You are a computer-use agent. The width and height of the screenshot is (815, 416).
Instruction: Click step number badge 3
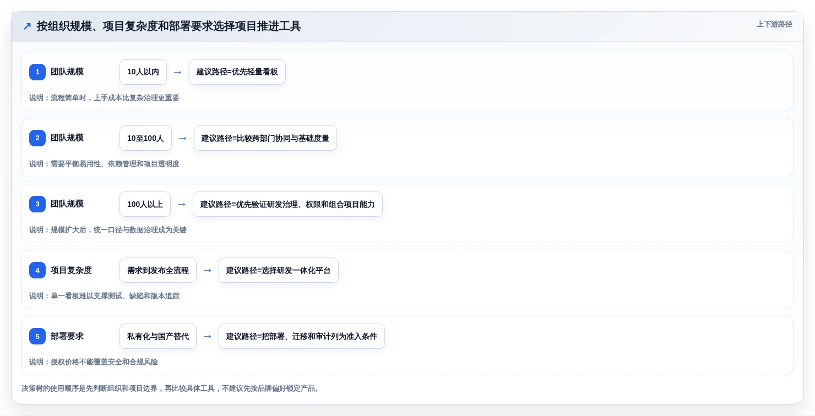point(37,204)
